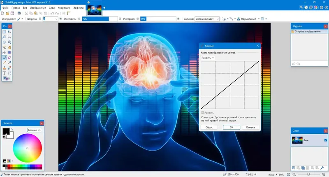
Task: Click the Save diskette icon
Action: 12,13
